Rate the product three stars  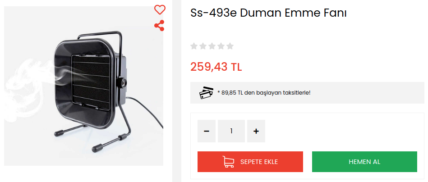[x=212, y=46]
